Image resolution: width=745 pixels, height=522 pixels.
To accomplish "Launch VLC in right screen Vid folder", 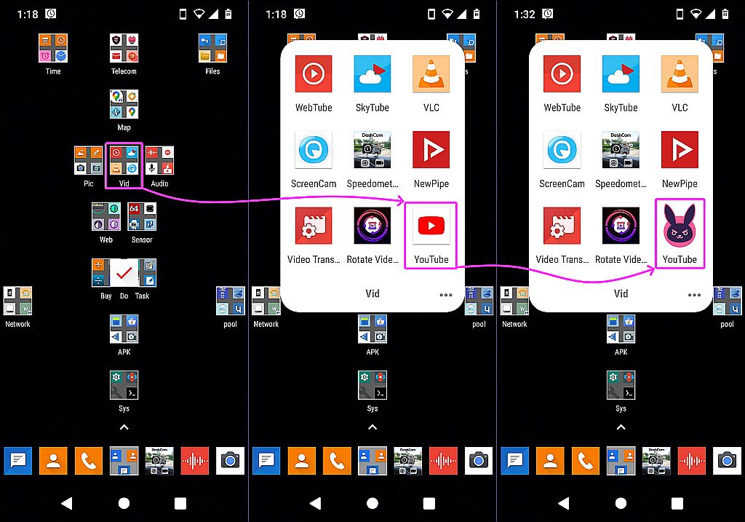I will click(x=680, y=74).
